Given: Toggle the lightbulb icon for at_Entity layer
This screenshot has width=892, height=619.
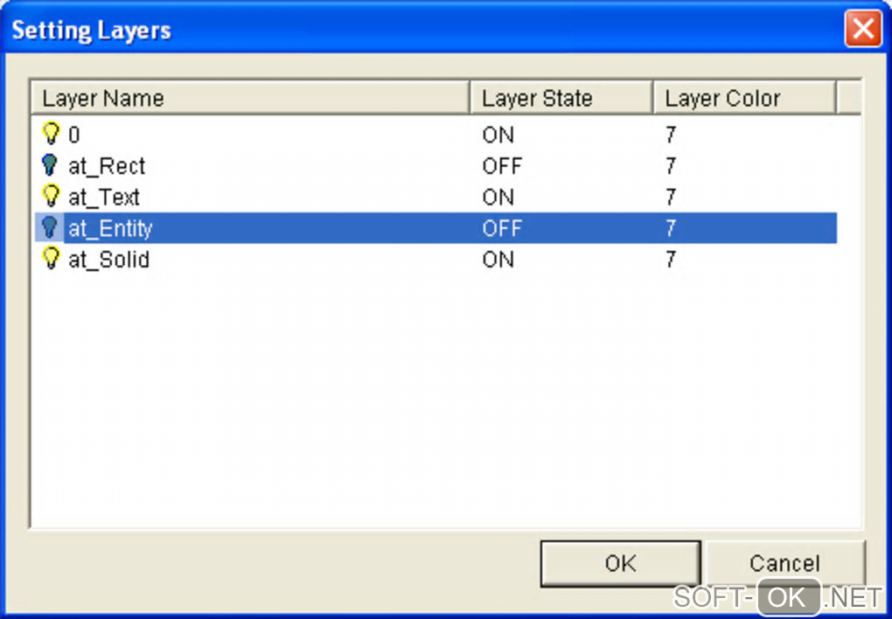Looking at the screenshot, I should coord(50,227).
